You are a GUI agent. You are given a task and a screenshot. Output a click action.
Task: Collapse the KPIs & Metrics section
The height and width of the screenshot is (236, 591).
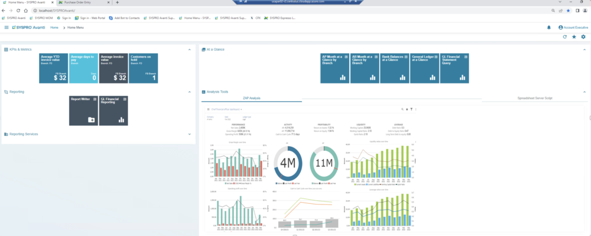[189, 50]
